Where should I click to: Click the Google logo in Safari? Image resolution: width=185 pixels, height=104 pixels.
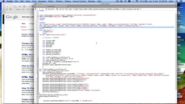(x=12, y=17)
